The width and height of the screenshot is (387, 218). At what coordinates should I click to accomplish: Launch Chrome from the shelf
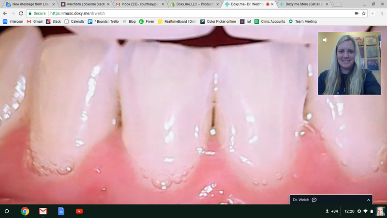click(x=25, y=211)
